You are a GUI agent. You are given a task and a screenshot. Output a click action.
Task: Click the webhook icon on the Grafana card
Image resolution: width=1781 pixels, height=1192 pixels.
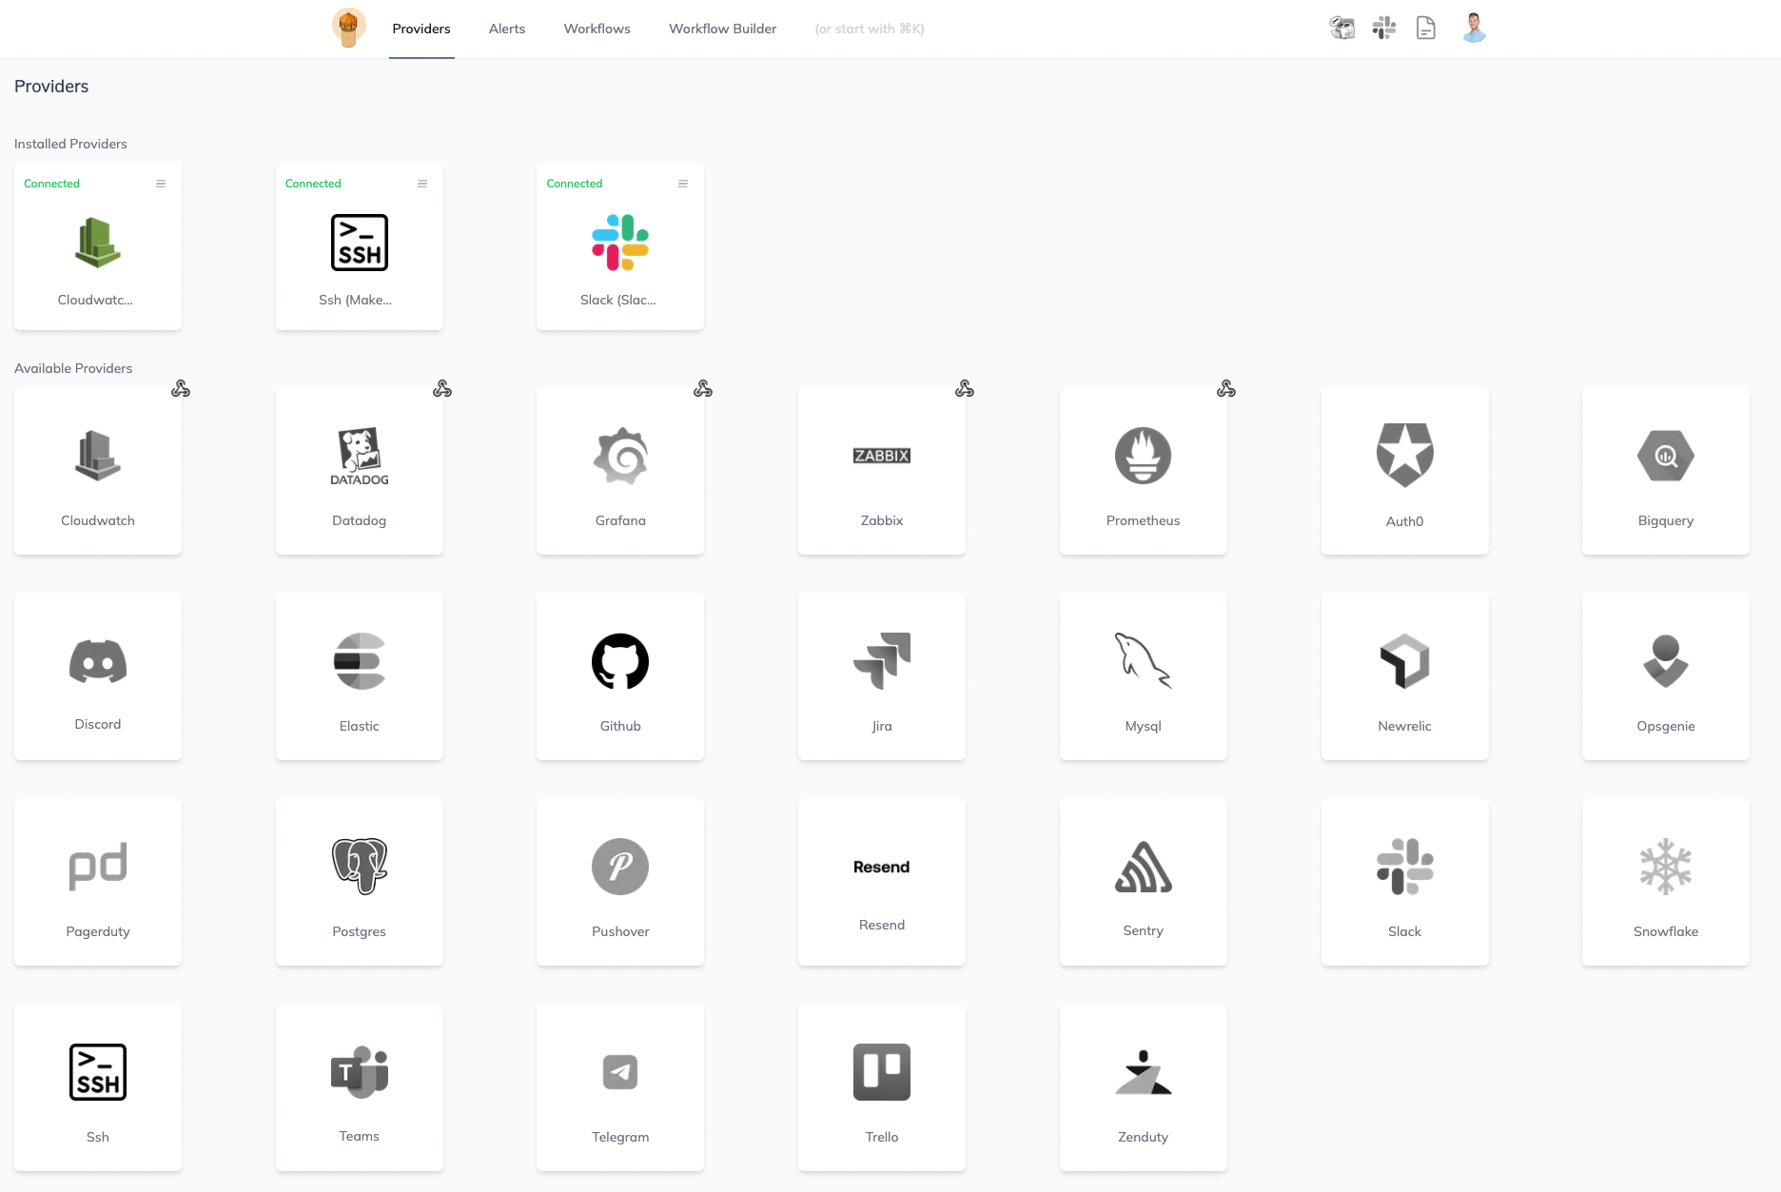pos(703,388)
